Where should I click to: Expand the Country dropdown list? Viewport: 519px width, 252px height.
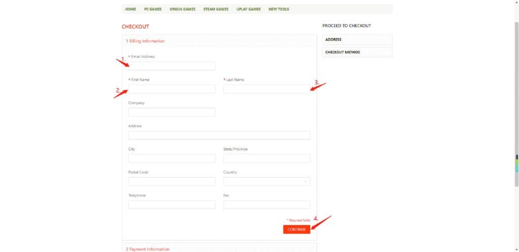tap(267, 182)
